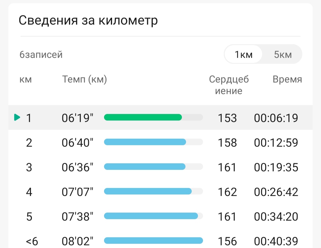Viewport: 321px width, 248px height.
Task: Tap the full pace bar for 08'02"
Action: coord(153,241)
